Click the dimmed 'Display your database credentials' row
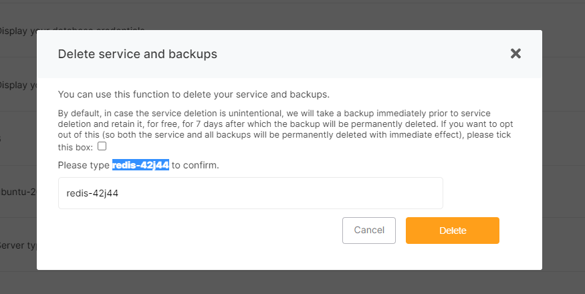Viewport: 585px width, 294px height. point(18,31)
